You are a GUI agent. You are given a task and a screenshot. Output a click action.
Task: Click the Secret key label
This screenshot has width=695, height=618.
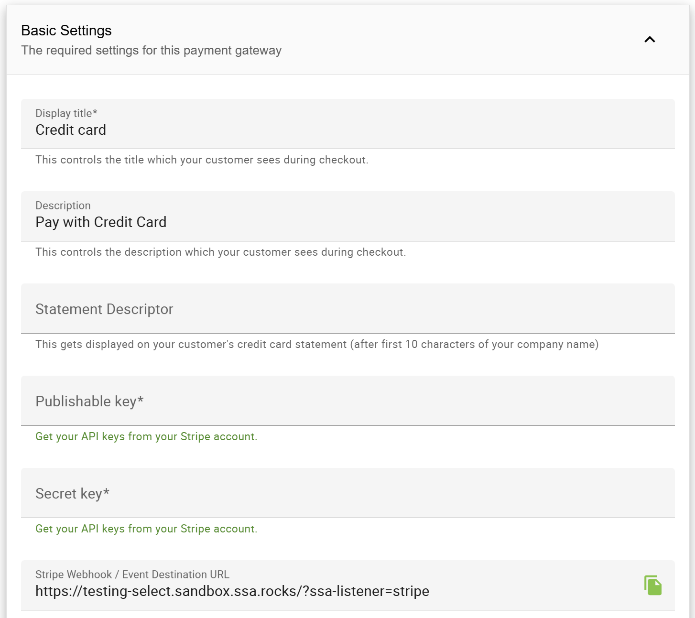pyautogui.click(x=72, y=493)
